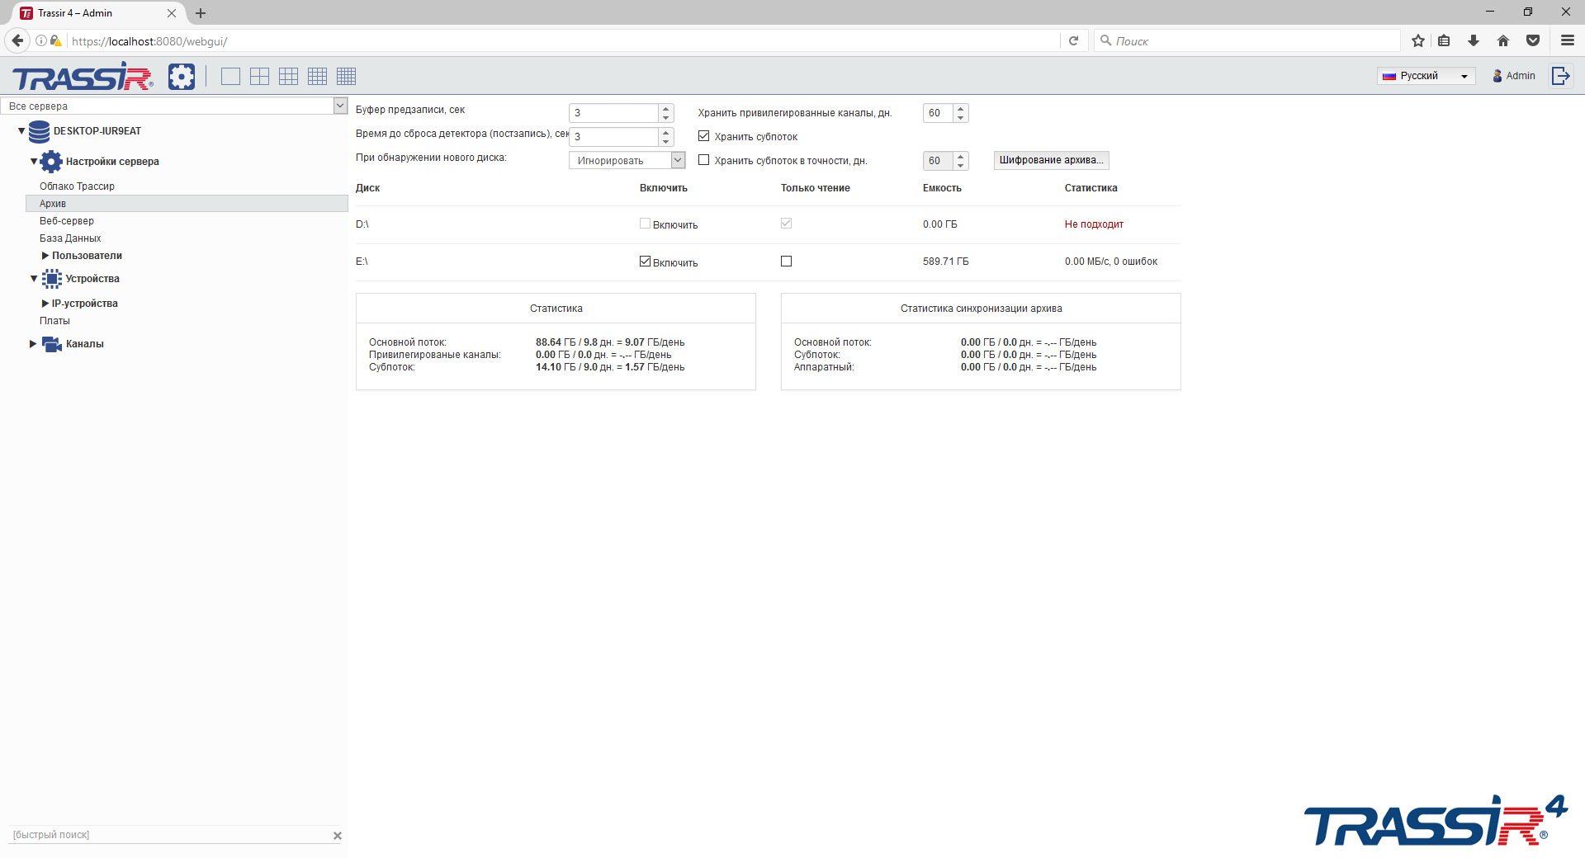This screenshot has width=1585, height=858.
Task: Toggle Только чтение for drive E:\
Action: (x=786, y=261)
